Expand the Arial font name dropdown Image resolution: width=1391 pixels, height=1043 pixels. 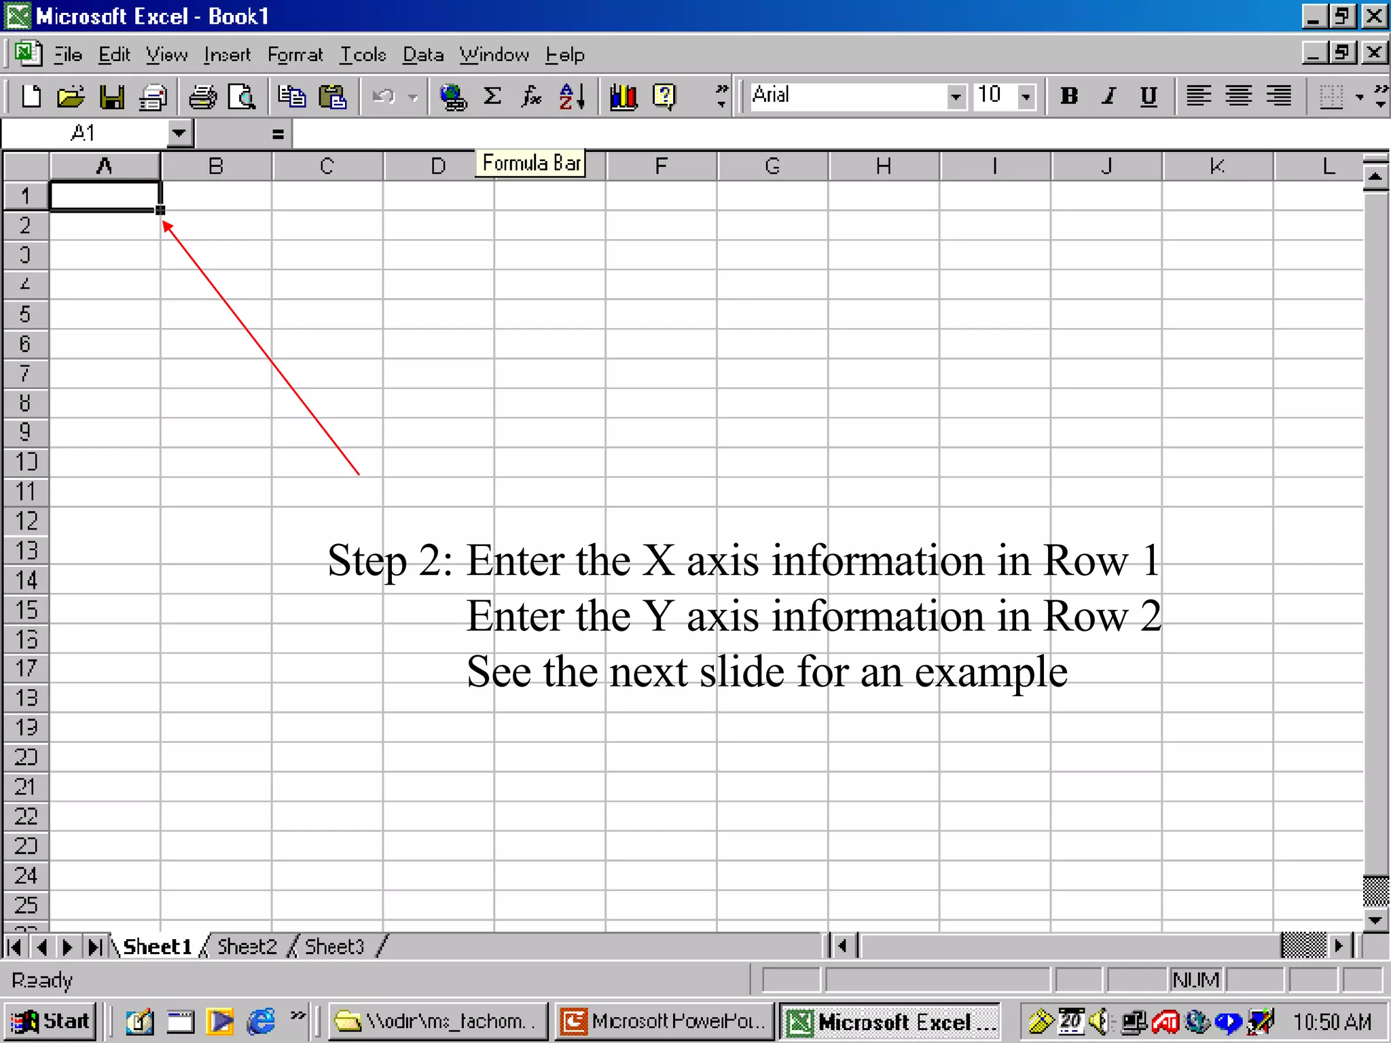coord(956,96)
